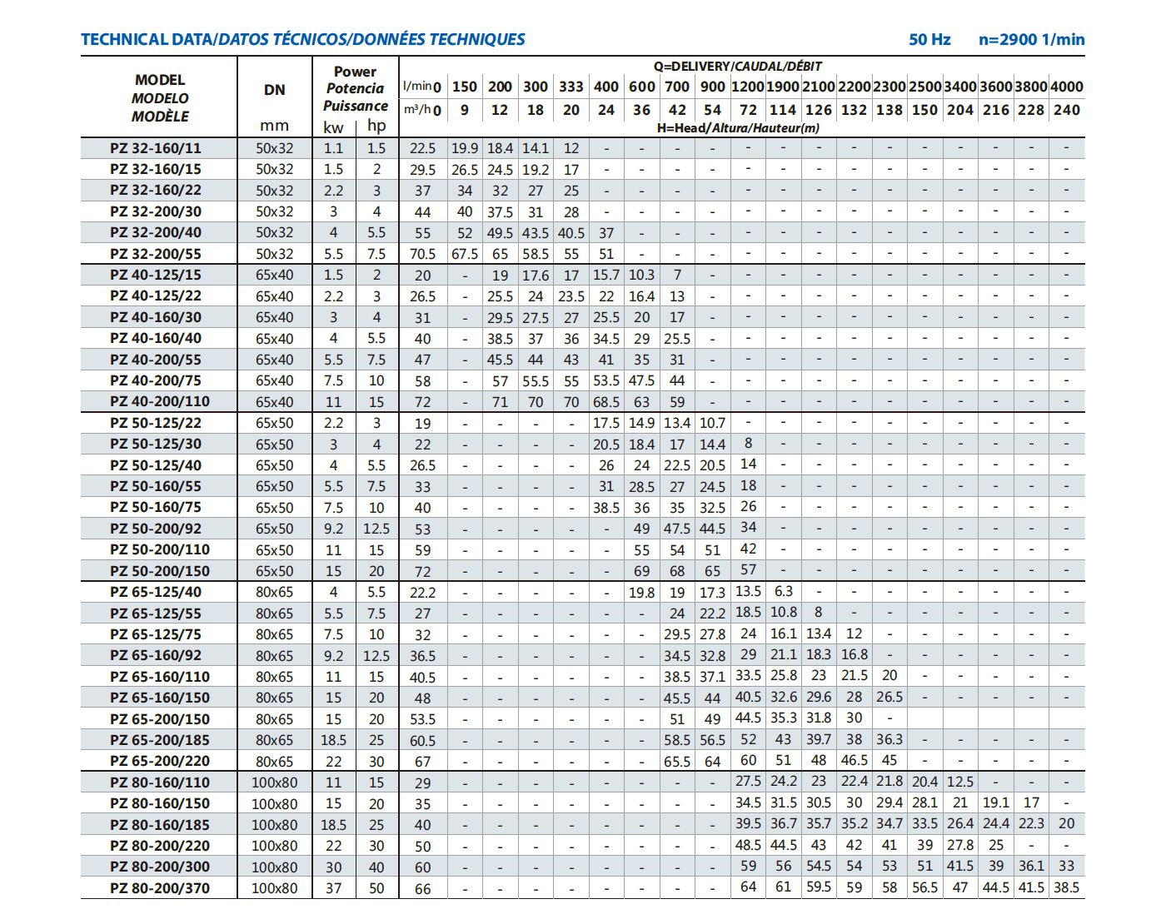Click model PZ 40-125/22
Viewport: 1166px width, 914px height.
(x=156, y=296)
